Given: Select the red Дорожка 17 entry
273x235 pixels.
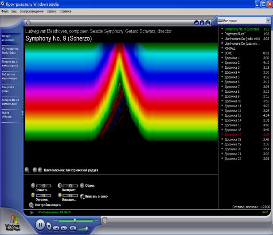Looking at the screenshot, I should 245,134.
